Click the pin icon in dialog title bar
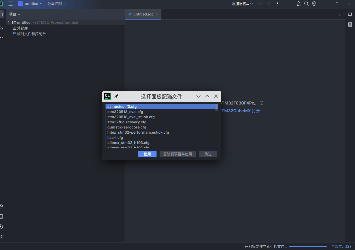The height and width of the screenshot is (250, 355). tap(116, 96)
